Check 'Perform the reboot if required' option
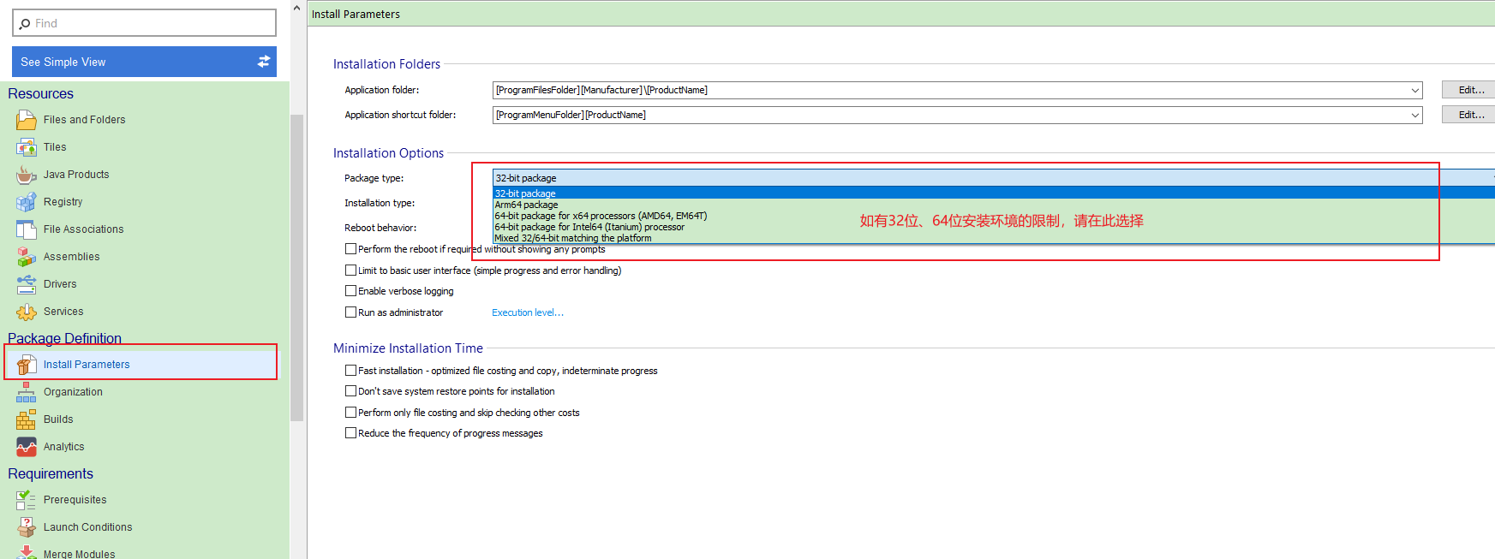Viewport: 1495px width, 559px height. point(350,249)
